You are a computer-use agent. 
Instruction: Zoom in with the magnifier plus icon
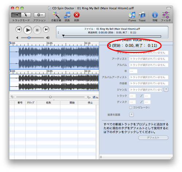(89, 97)
